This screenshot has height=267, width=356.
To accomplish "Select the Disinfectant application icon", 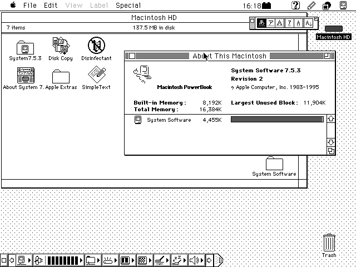I will 96,46.
